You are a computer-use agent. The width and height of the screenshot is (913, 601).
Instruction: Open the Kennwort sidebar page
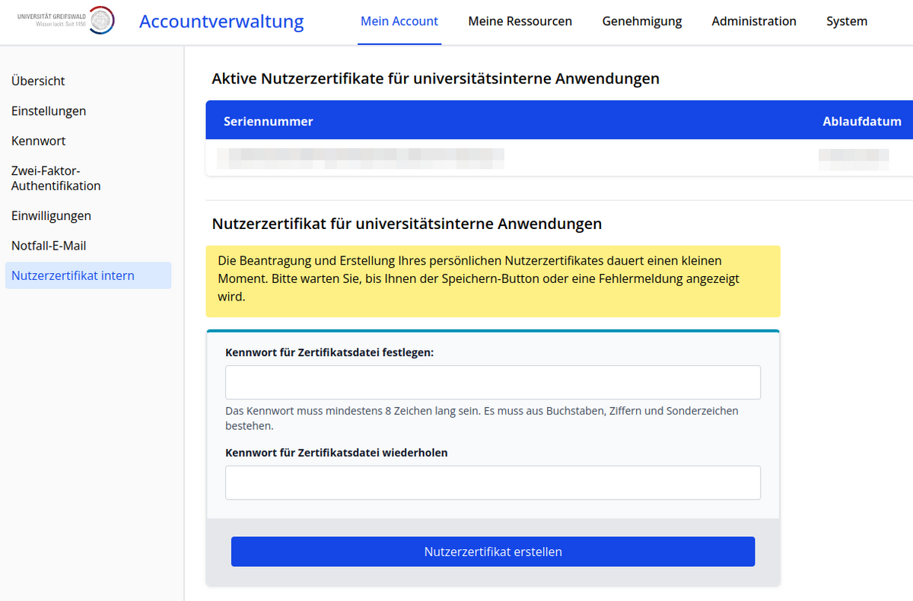(x=39, y=141)
